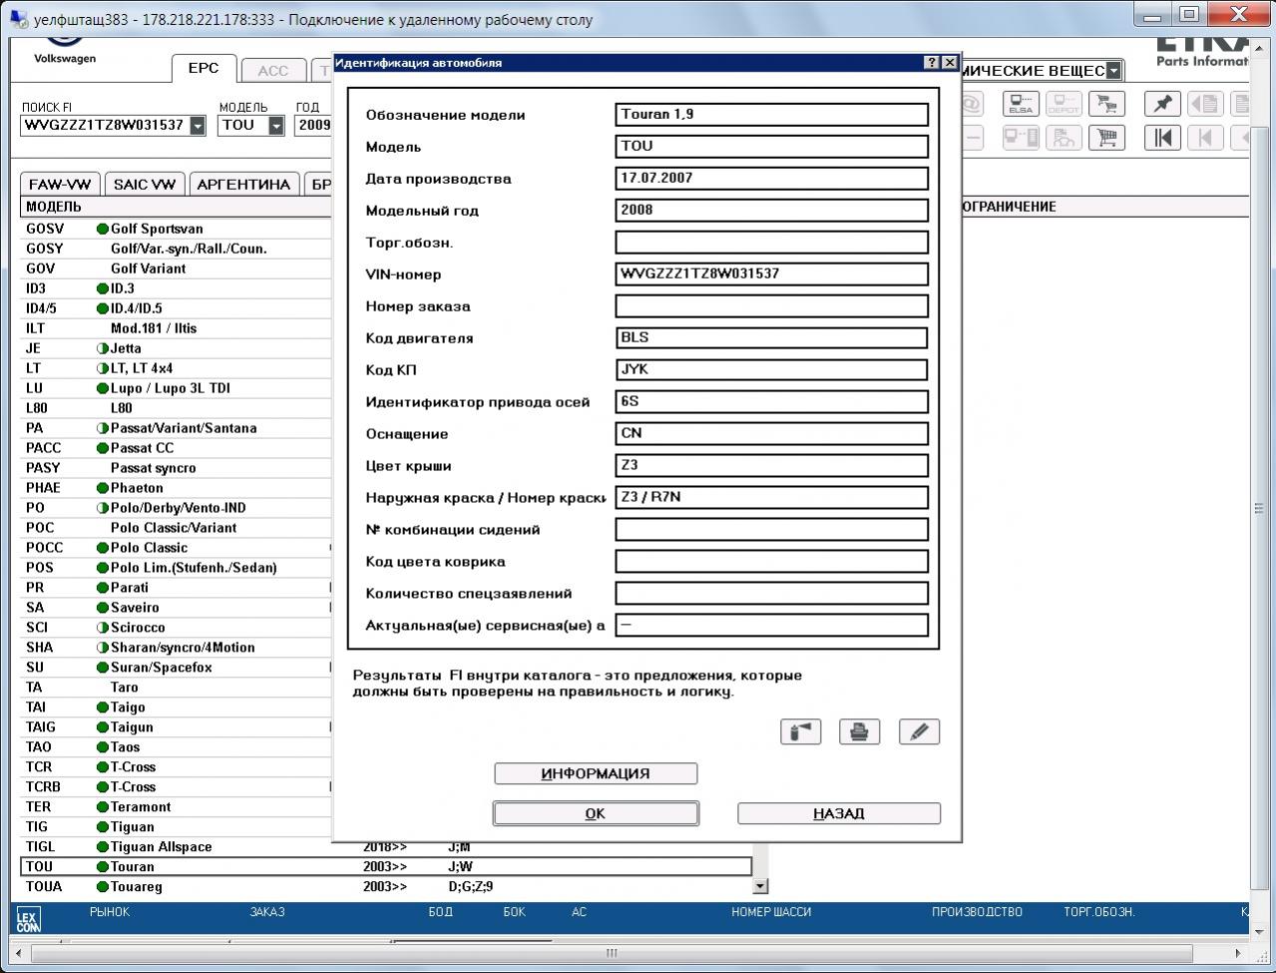Click the Код двигателя field BLS
The width and height of the screenshot is (1276, 973).
(772, 338)
